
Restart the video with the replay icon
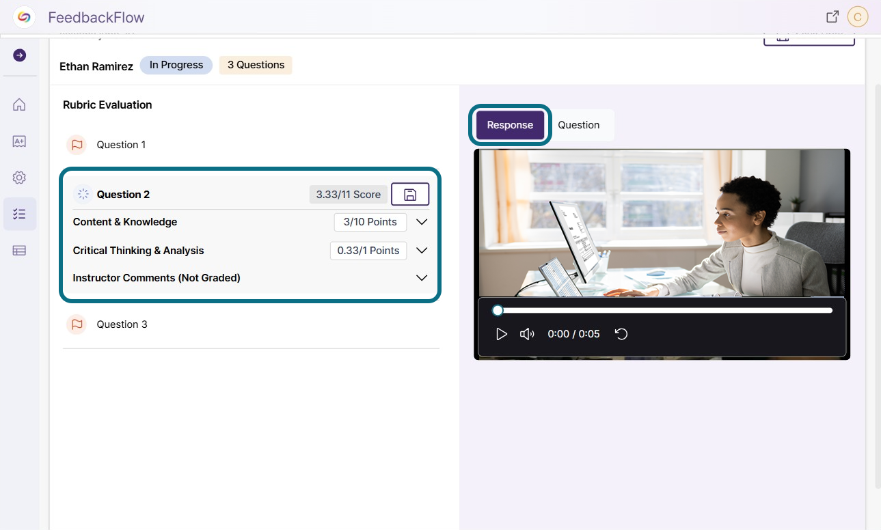tap(621, 334)
